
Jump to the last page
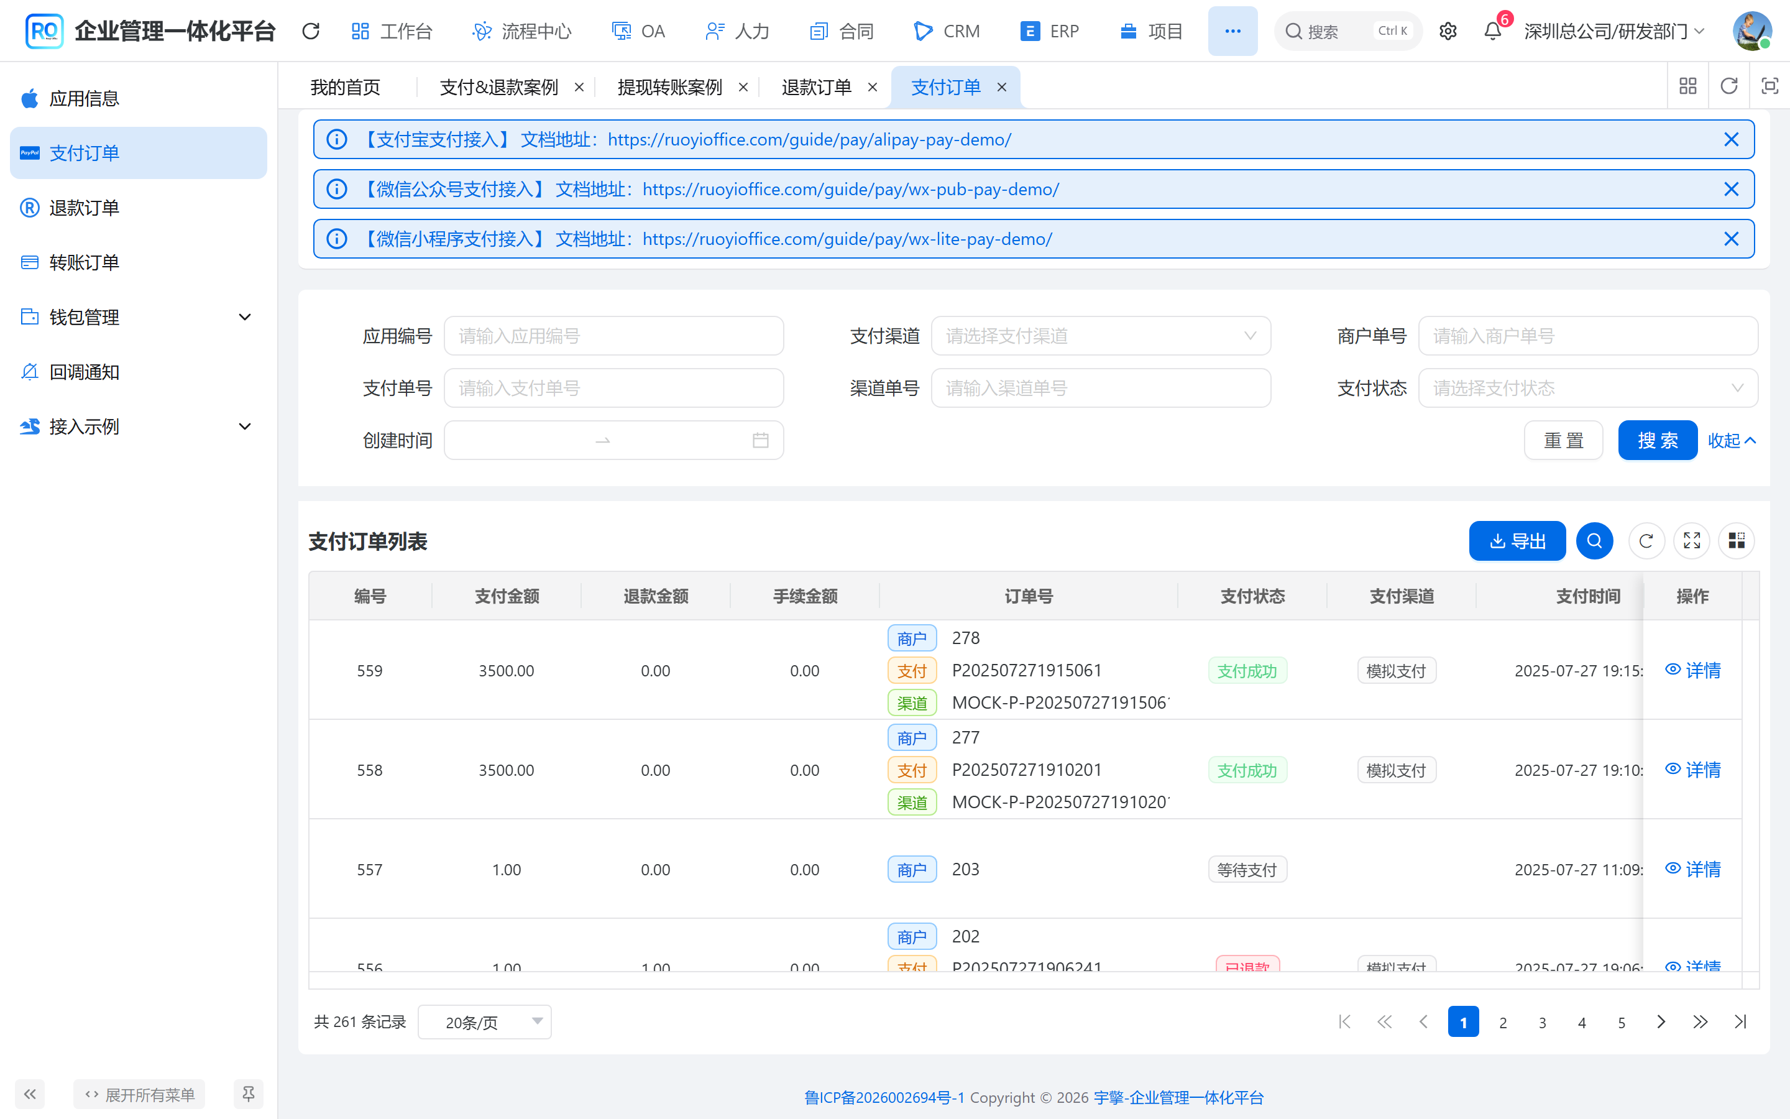tap(1740, 1022)
